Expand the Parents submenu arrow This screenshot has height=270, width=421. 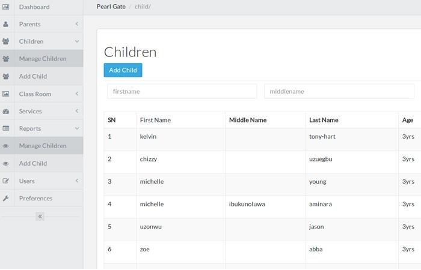coord(77,24)
